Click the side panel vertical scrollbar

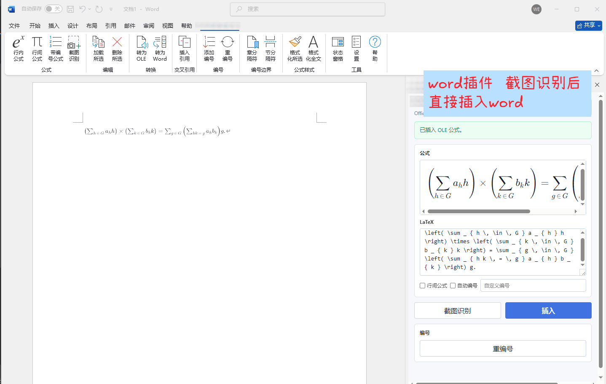tap(601, 234)
